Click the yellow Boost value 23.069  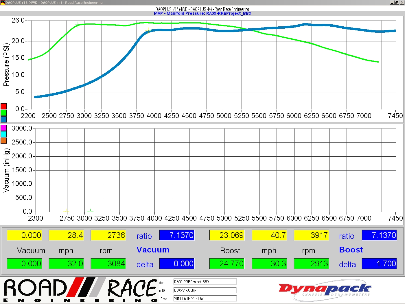[x=227, y=235]
